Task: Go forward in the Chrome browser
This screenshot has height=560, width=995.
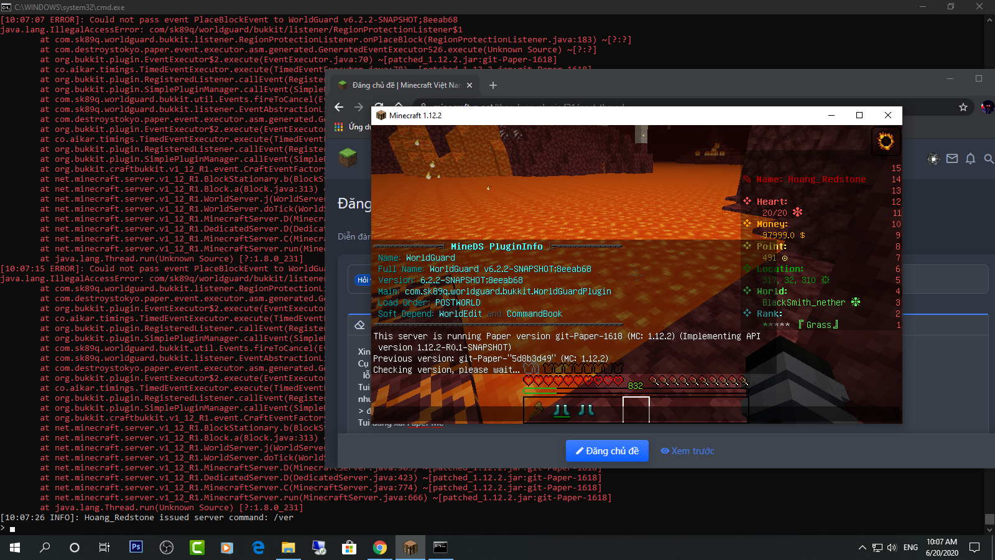Action: coord(359,107)
